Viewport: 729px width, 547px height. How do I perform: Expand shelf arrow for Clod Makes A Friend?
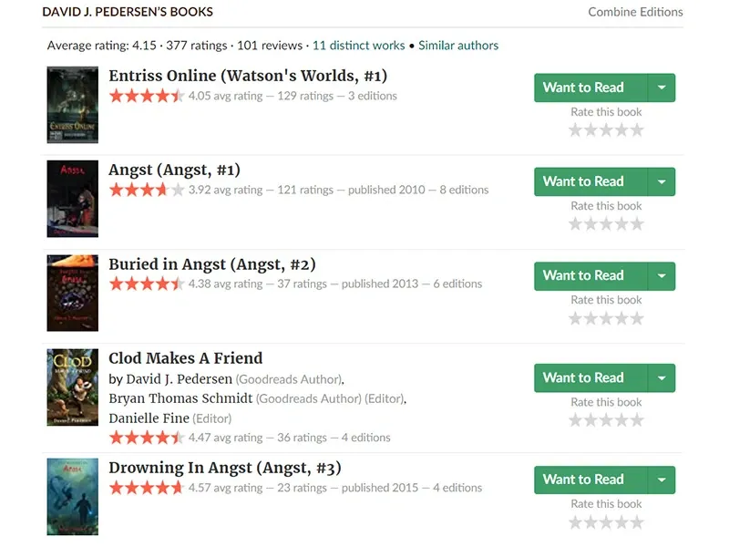(x=662, y=377)
